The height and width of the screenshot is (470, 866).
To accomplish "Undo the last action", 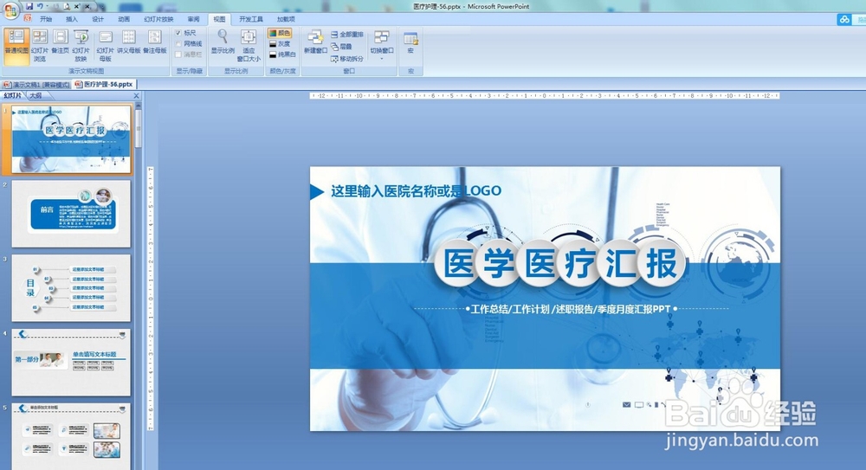I will [x=40, y=6].
